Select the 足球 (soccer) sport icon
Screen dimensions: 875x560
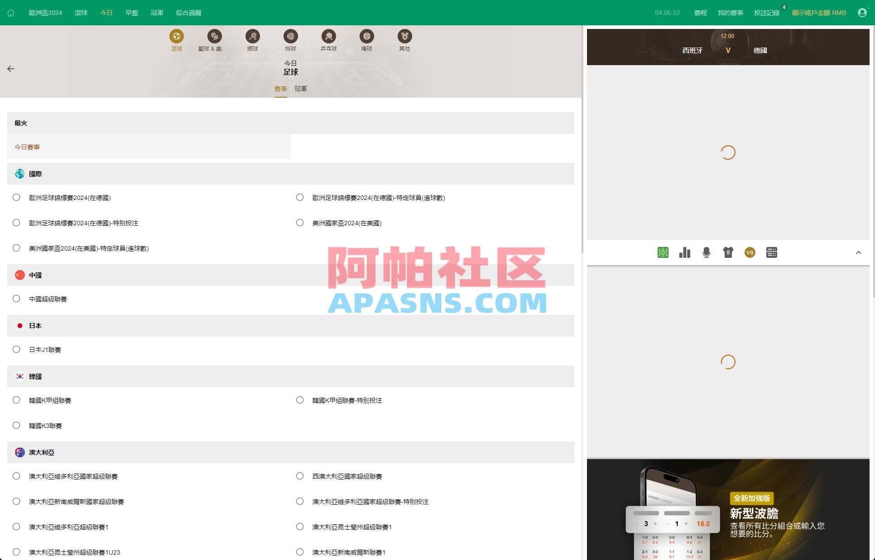(x=177, y=36)
